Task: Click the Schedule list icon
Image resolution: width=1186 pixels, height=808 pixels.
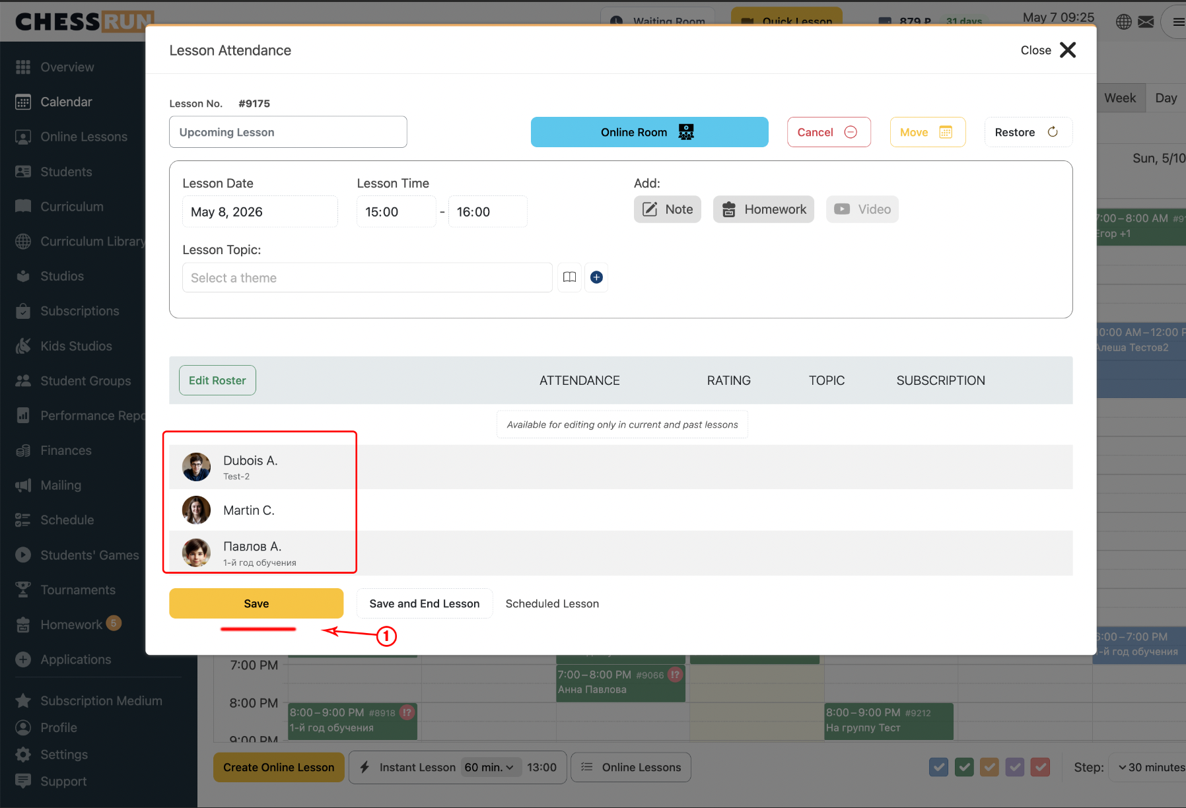Action: coord(23,520)
